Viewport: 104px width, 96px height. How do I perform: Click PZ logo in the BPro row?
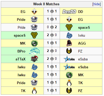[x=69, y=51]
